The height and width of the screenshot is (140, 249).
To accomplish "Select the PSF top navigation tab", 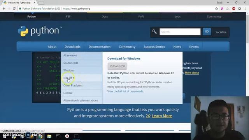I will pyautogui.click(x=68, y=16).
